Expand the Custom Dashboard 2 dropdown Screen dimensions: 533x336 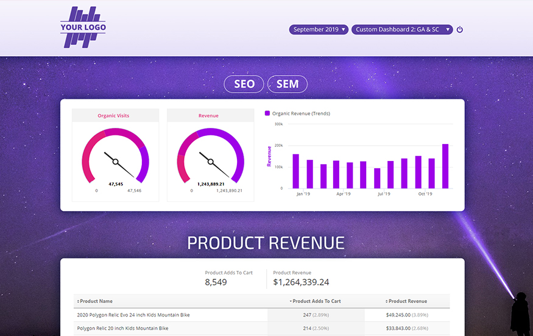pos(401,29)
